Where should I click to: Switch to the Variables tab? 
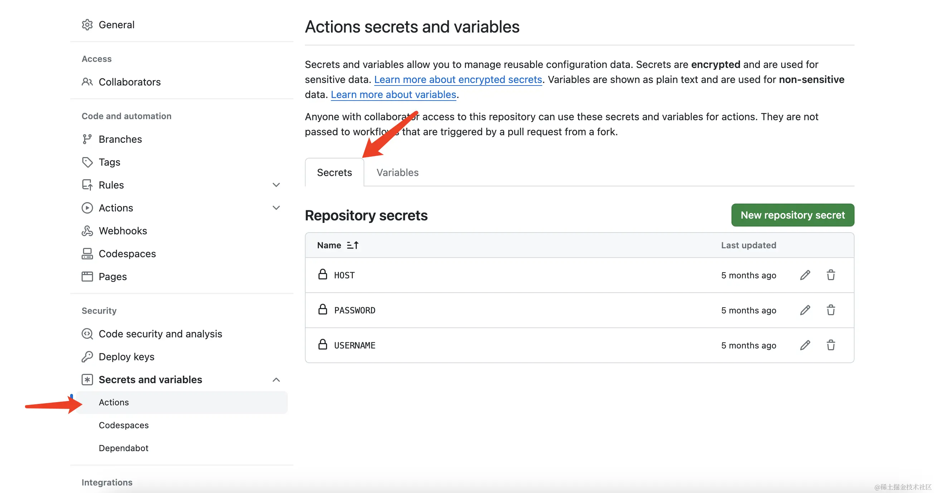pyautogui.click(x=397, y=172)
